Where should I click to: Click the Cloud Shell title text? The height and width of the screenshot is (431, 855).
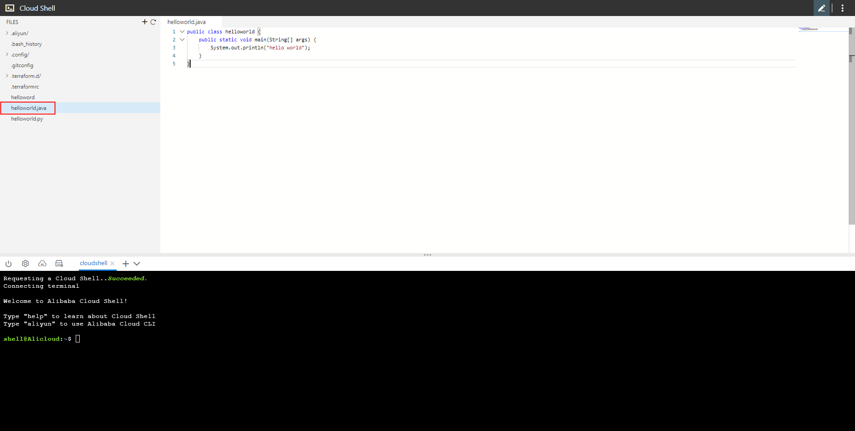[37, 8]
